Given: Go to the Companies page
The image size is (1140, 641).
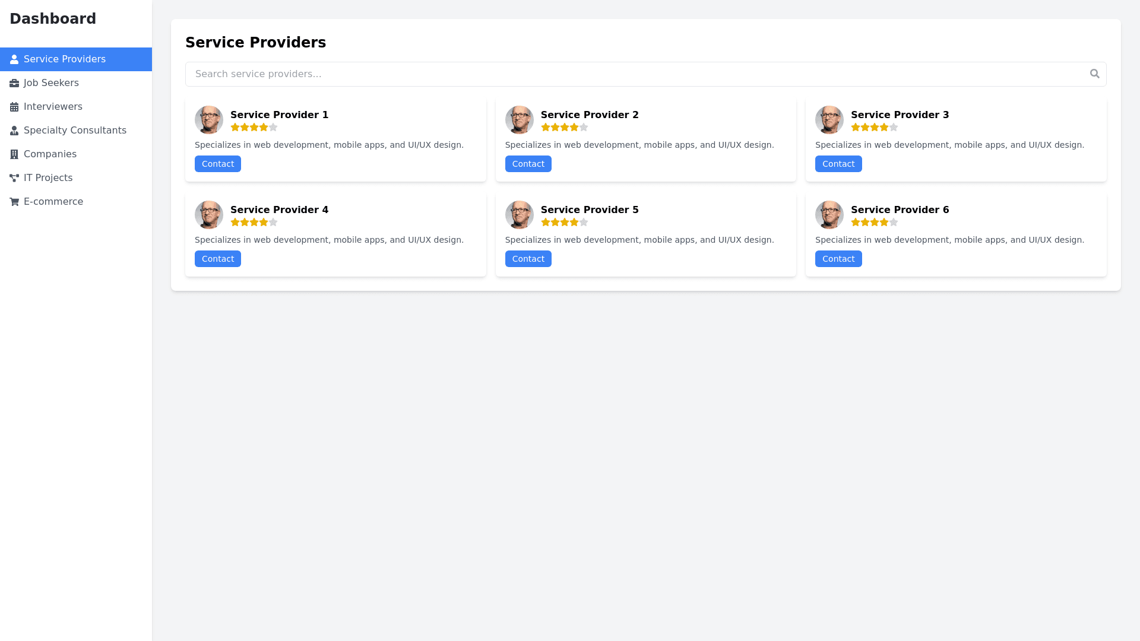Looking at the screenshot, I should point(50,154).
